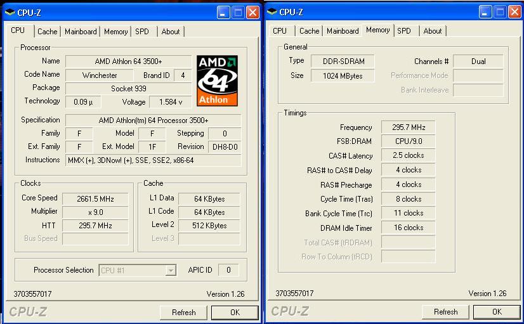Open the Mainboard tab in the right window
This screenshot has height=324, width=524.
[x=343, y=31]
